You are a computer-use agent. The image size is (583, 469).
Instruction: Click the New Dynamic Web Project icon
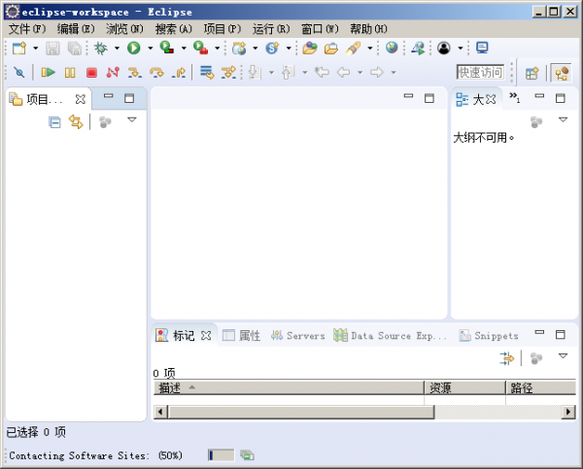point(239,48)
